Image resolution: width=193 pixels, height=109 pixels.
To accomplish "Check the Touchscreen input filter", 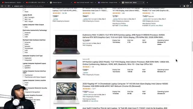I will coord(24,75).
